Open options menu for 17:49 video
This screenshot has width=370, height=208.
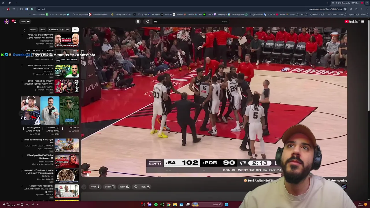pyautogui.click(x=22, y=51)
